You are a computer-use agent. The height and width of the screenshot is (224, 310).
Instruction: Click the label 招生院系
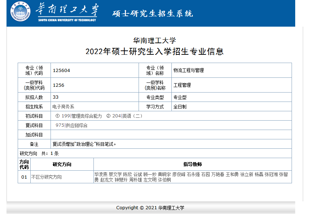tap(34, 107)
